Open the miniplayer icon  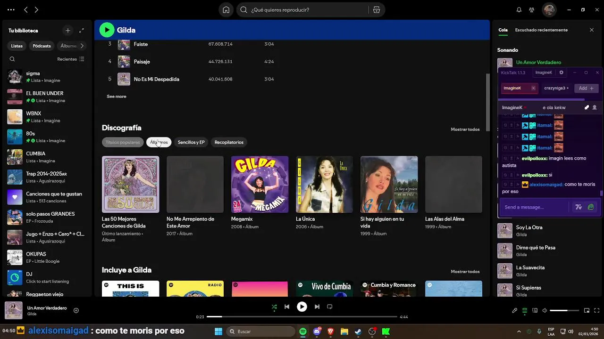coord(587,310)
